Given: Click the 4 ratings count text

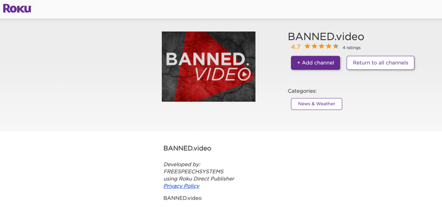Looking at the screenshot, I should [x=351, y=47].
